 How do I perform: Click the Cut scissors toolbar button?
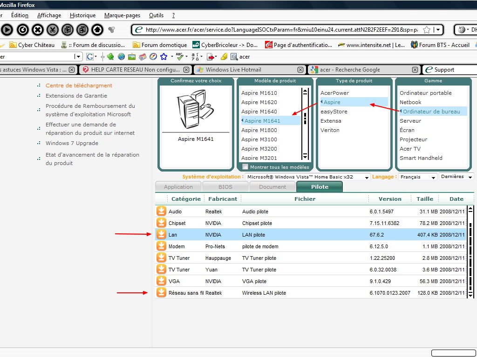click(x=53, y=30)
